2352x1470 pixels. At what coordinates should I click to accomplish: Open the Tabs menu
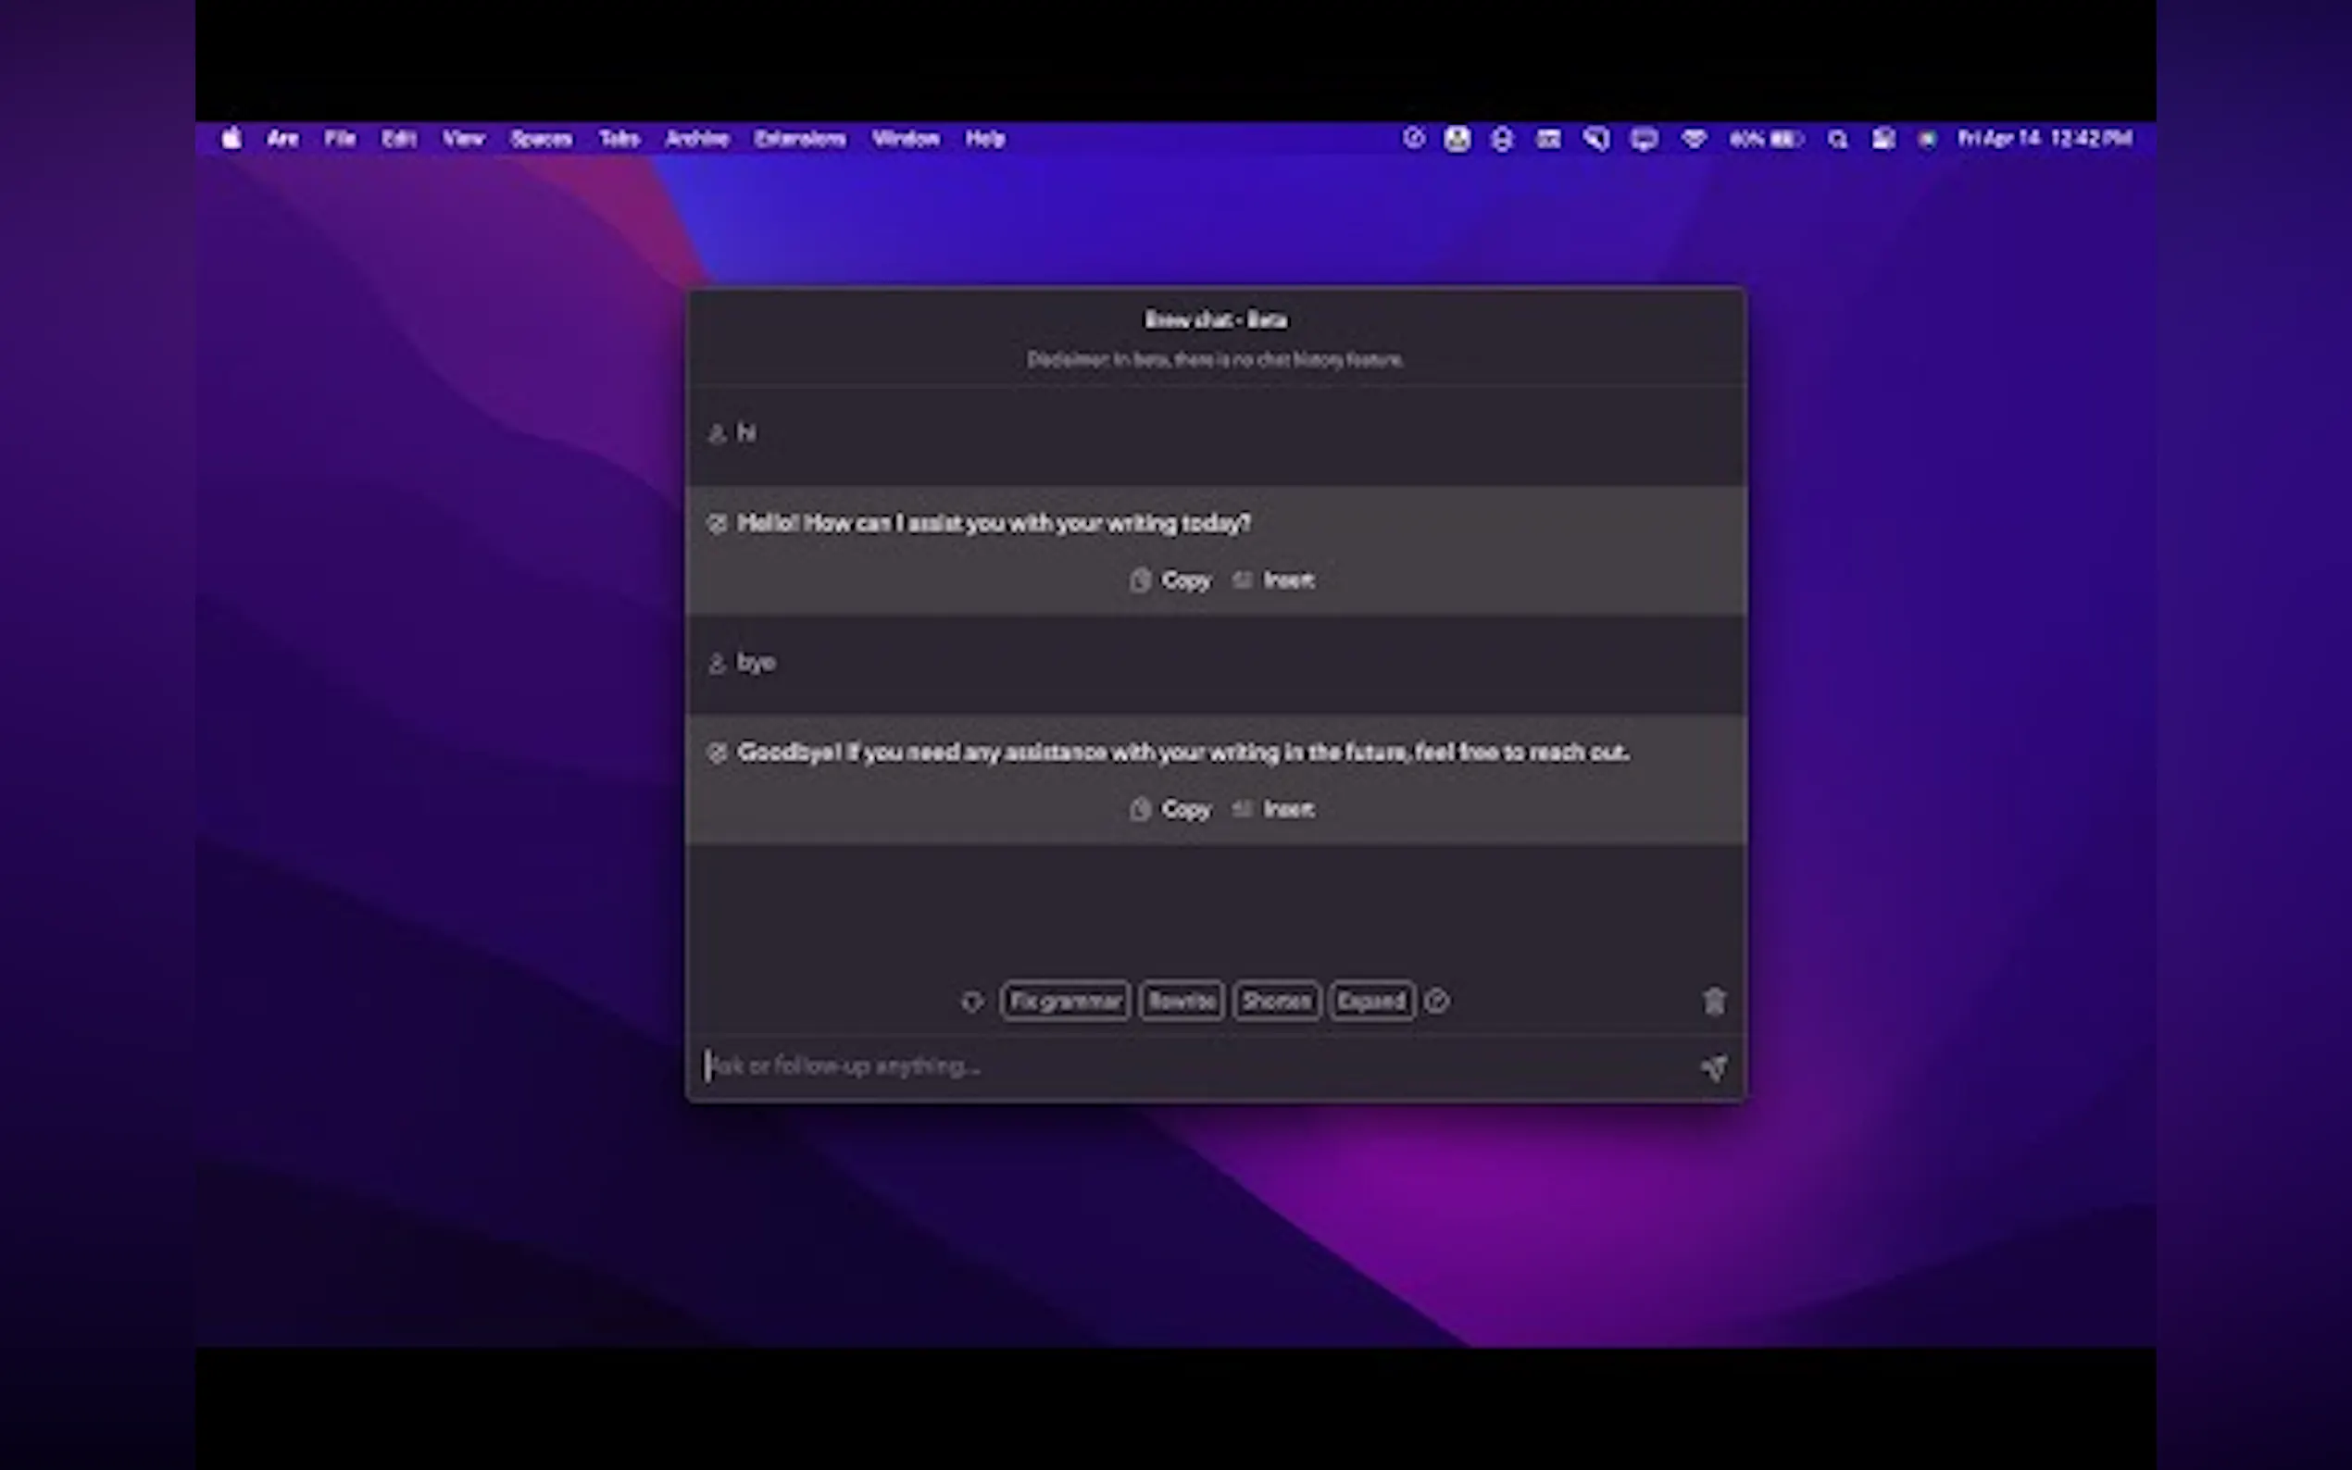pos(619,139)
